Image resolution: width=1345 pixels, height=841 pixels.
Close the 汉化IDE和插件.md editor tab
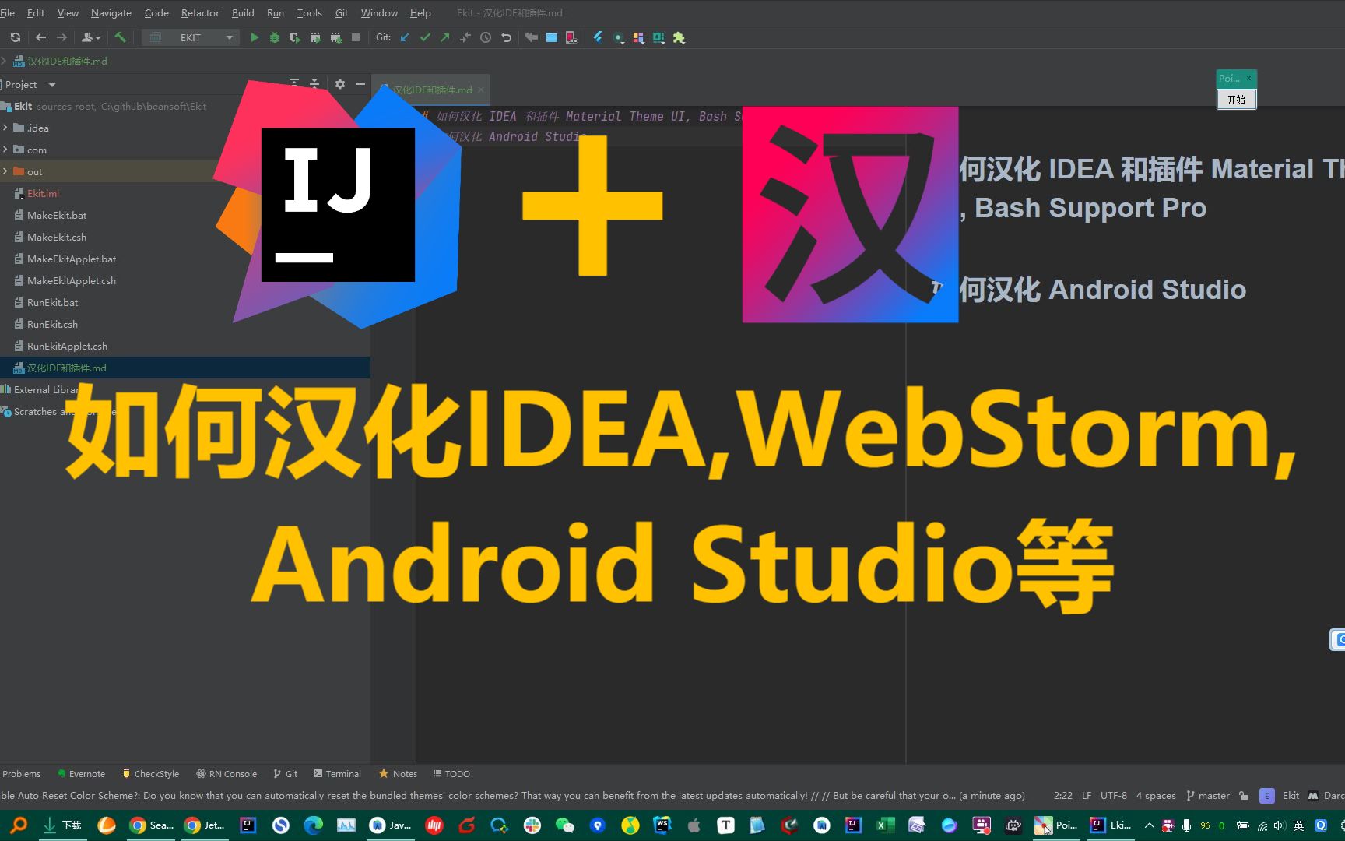(x=481, y=90)
